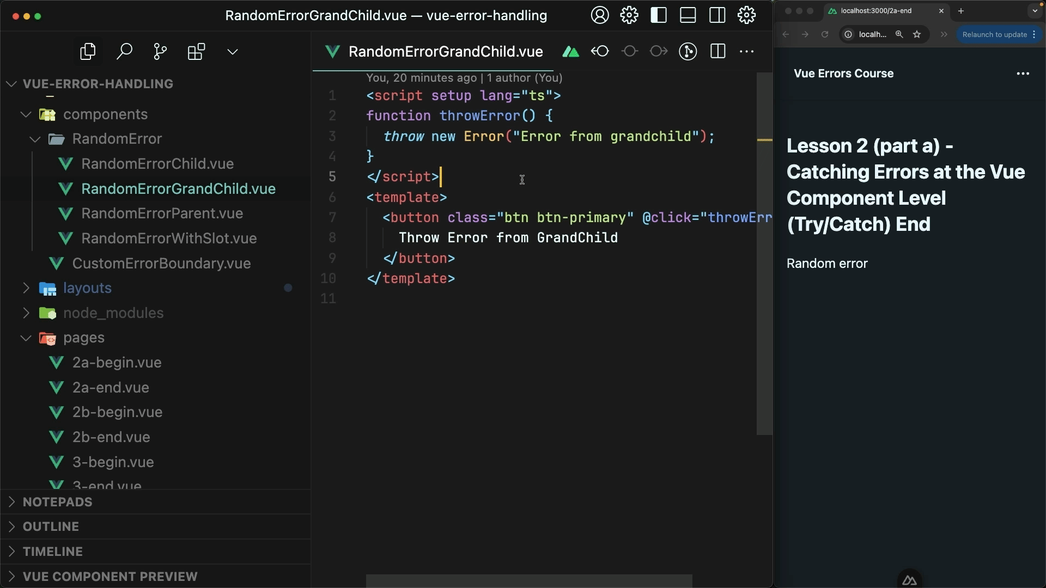Show additional views chevron dropdown

click(x=233, y=52)
